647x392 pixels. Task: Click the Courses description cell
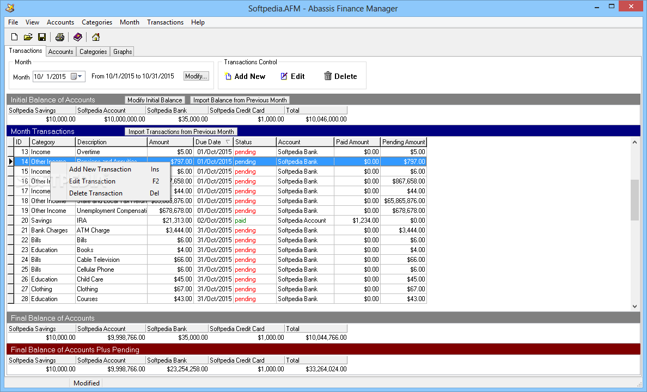click(112, 299)
